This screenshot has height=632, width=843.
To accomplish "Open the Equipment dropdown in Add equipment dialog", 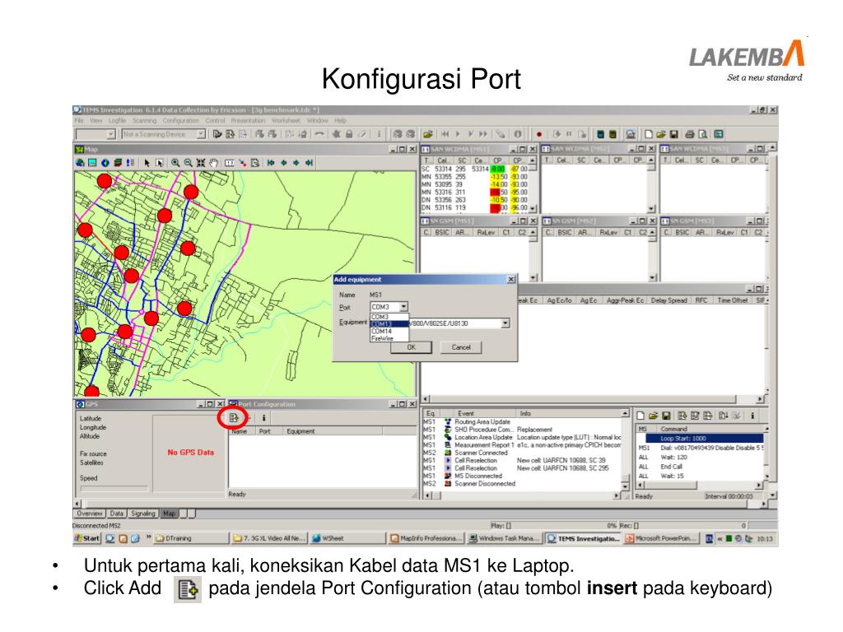I will pos(505,323).
